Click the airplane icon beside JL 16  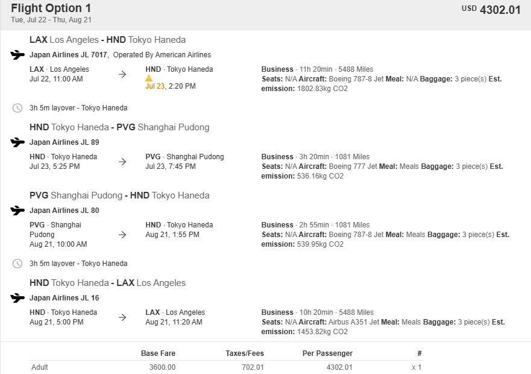[x=17, y=297]
